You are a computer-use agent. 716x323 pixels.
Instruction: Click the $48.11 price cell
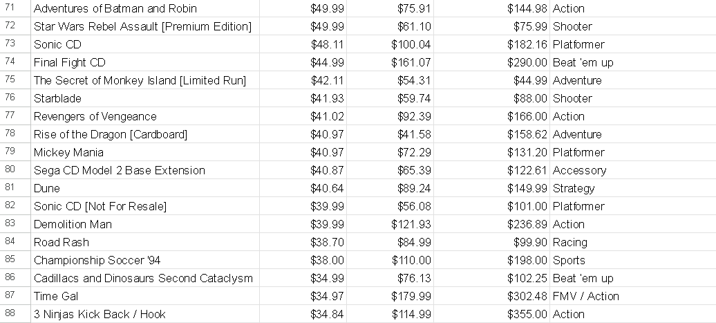click(x=327, y=44)
